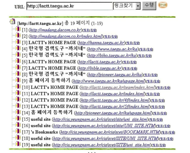190x153 pixels.
Task: Open the pioneer.taegu.ac.kr/ka/upage.html link
Action: [x=113, y=113]
